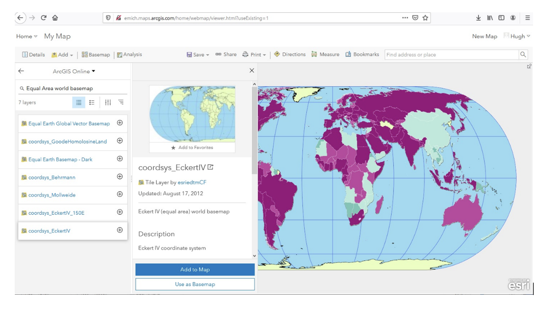Screen dimensions: 546x311
Task: Open browser library icon
Action: click(490, 18)
